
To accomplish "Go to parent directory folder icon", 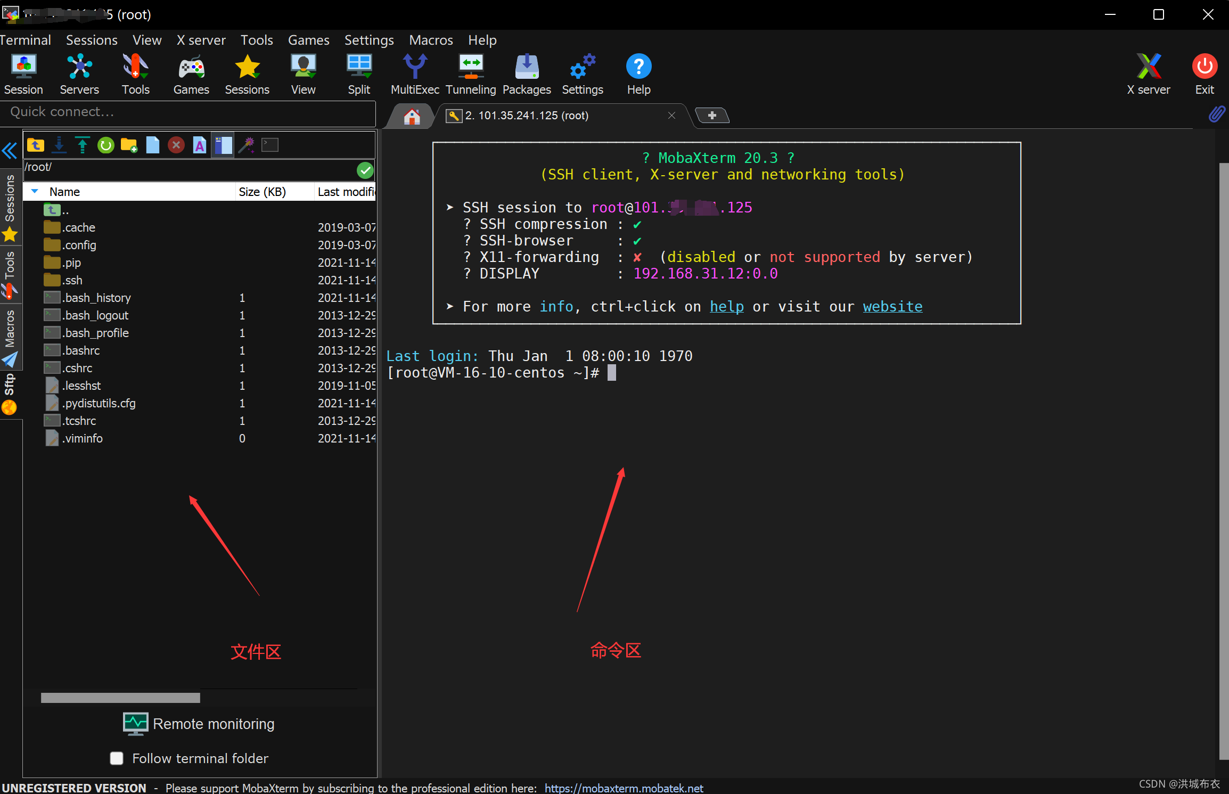I will click(36, 145).
